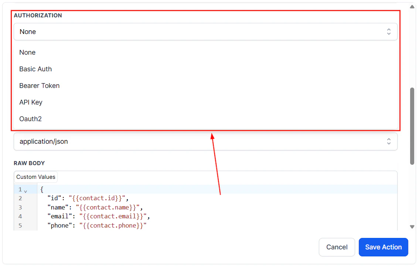The width and height of the screenshot is (419, 266).
Task: Click the vertical scrollbar thumb
Action: (x=412, y=126)
